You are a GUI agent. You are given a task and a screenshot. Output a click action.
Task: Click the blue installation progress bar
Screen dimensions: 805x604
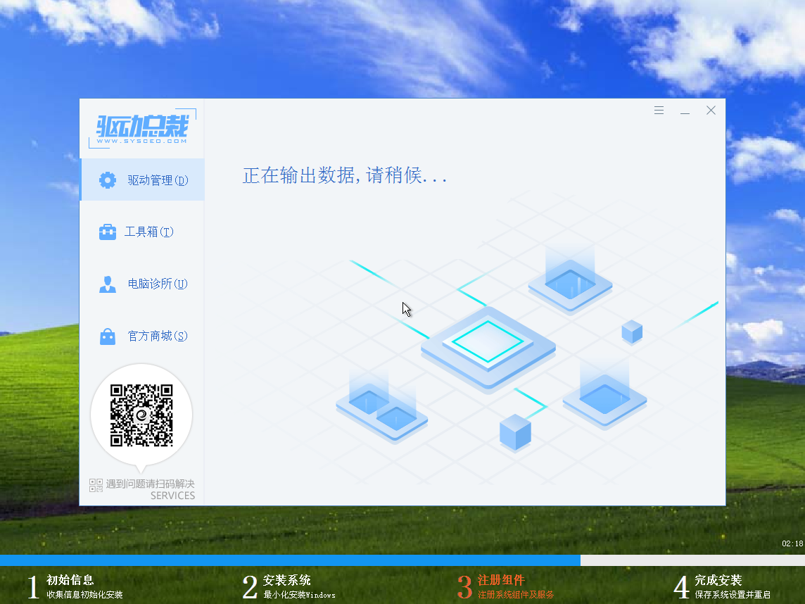[x=290, y=560]
